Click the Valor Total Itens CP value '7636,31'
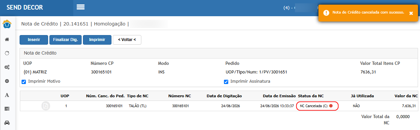 [x=368, y=72]
